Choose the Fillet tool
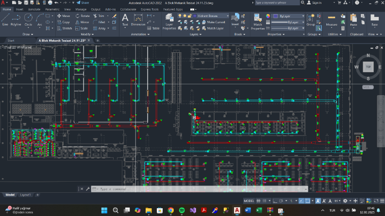The width and height of the screenshot is (385, 216). pyautogui.click(x=99, y=22)
